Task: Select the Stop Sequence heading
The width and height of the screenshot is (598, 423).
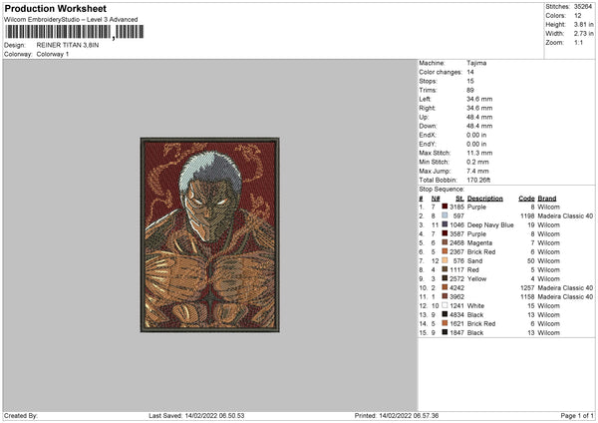Action: pos(442,187)
